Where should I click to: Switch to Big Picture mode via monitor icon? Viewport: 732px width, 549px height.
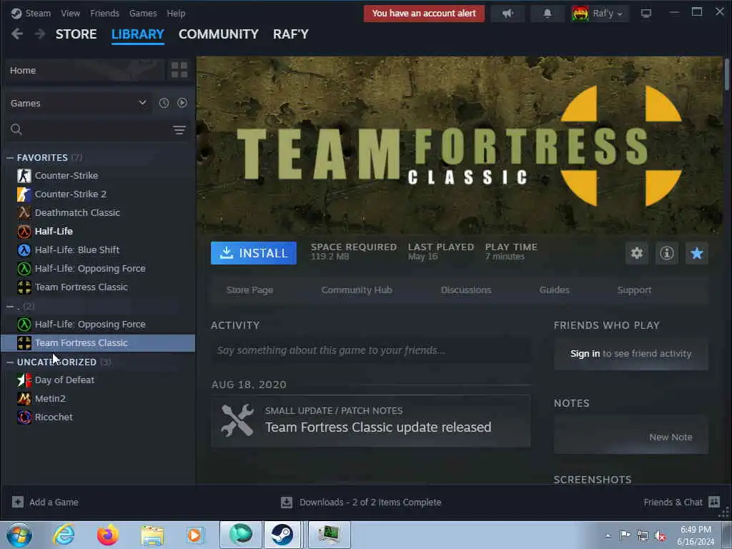tap(646, 14)
